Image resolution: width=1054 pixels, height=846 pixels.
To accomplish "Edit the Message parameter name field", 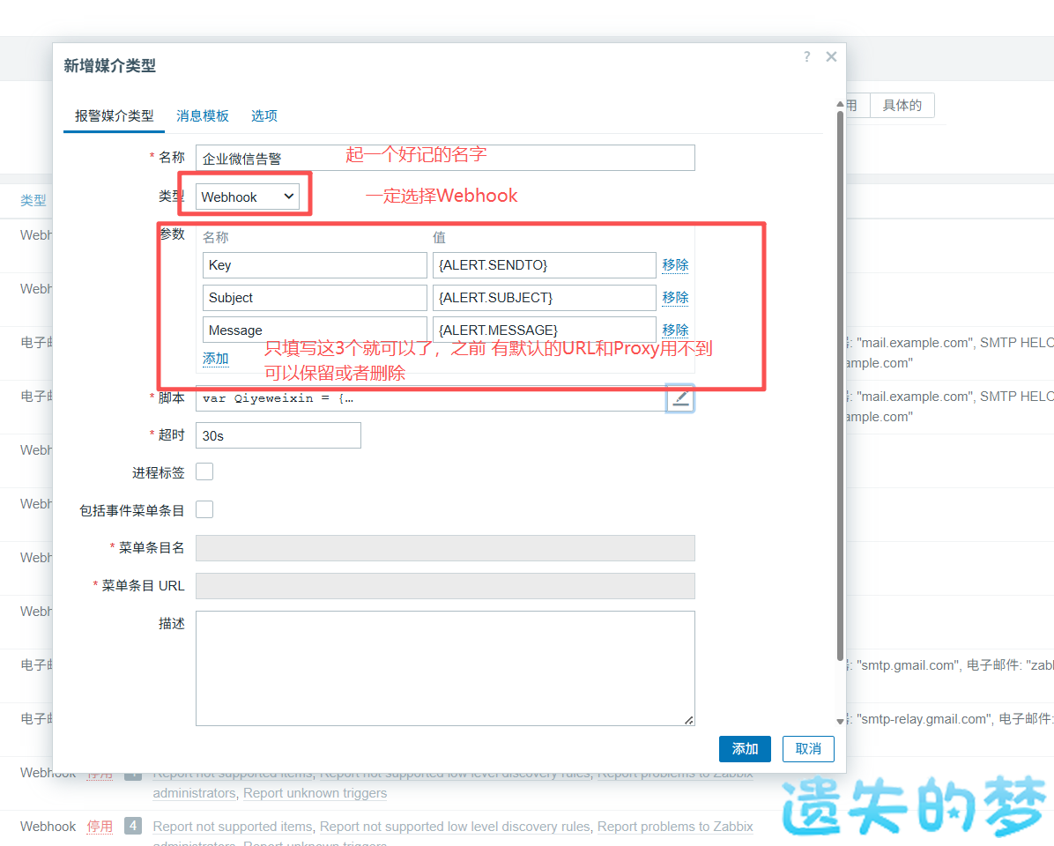I will point(315,330).
